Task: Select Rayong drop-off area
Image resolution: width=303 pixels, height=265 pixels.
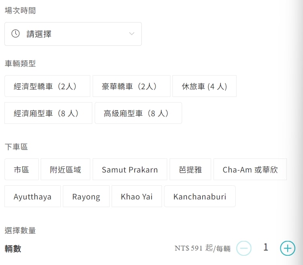Action: pos(86,196)
